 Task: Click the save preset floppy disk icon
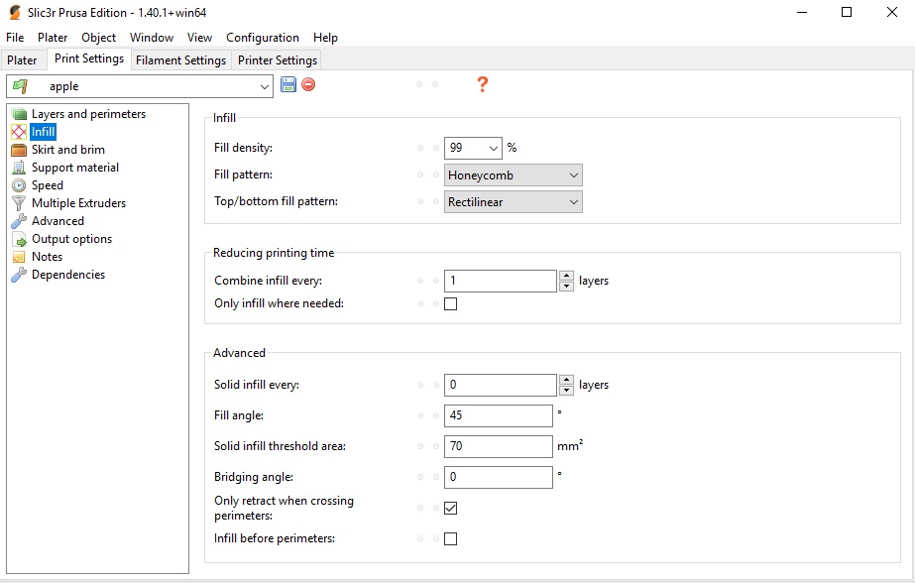tap(288, 85)
